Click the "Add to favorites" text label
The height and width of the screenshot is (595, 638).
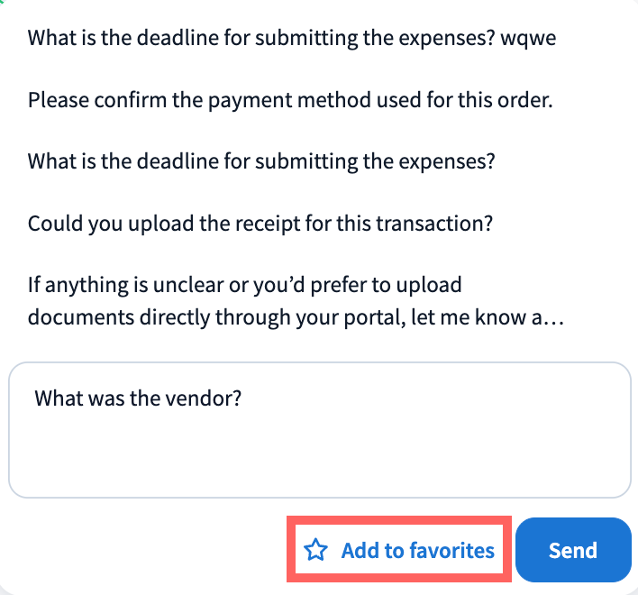point(417,551)
